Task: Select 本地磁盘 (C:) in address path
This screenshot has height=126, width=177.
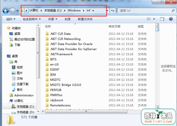Action: [x=53, y=10]
